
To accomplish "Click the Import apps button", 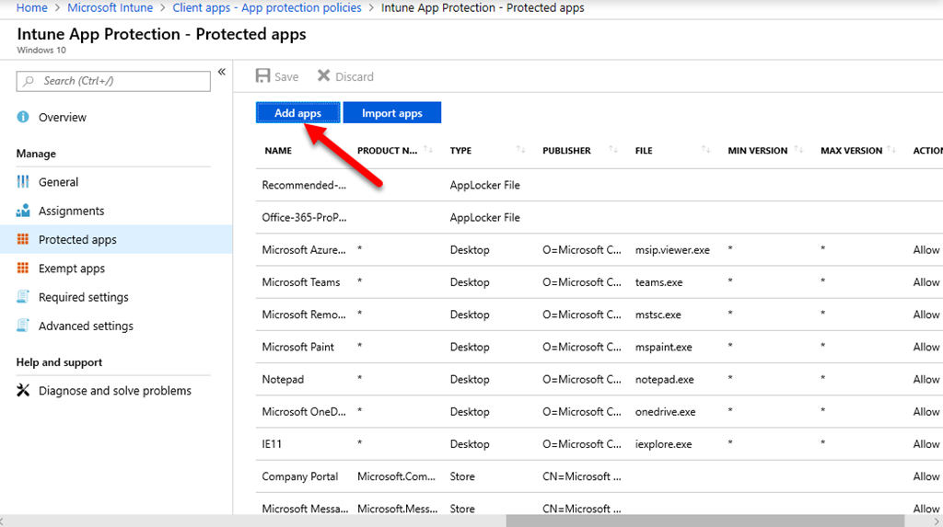I will pyautogui.click(x=391, y=113).
